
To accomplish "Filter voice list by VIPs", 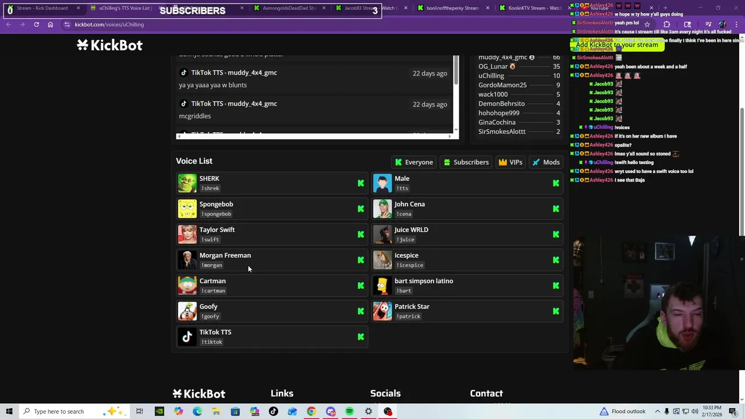I will (x=510, y=162).
